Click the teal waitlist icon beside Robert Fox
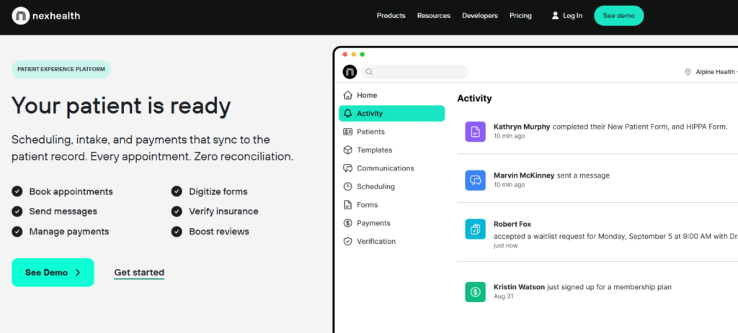738x333 pixels. coord(476,229)
